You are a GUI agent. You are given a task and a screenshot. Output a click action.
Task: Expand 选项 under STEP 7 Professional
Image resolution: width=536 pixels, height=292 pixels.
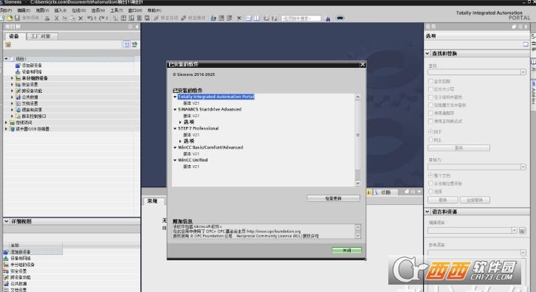pos(180,141)
